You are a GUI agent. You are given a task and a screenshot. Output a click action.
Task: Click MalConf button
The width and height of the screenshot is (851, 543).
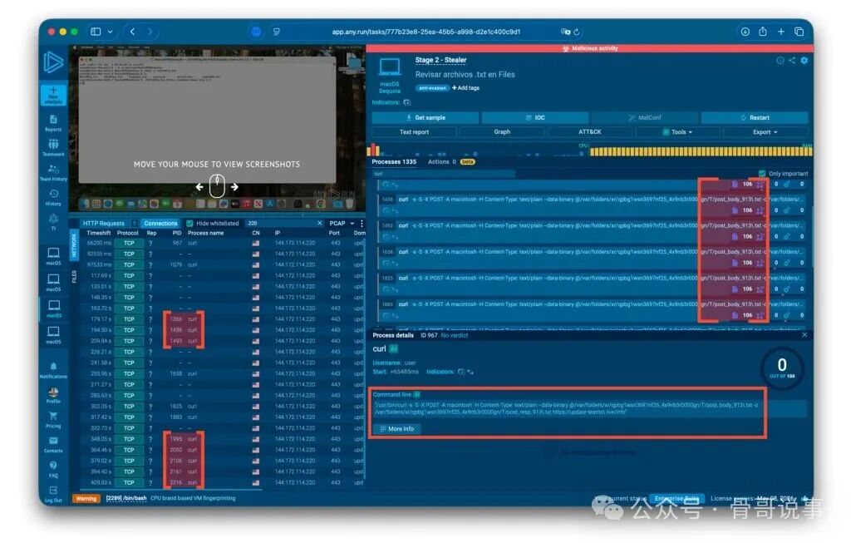click(x=645, y=117)
